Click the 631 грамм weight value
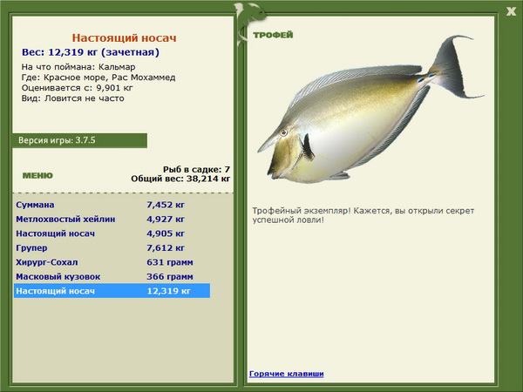The height and width of the screenshot is (392, 523). 170,262
